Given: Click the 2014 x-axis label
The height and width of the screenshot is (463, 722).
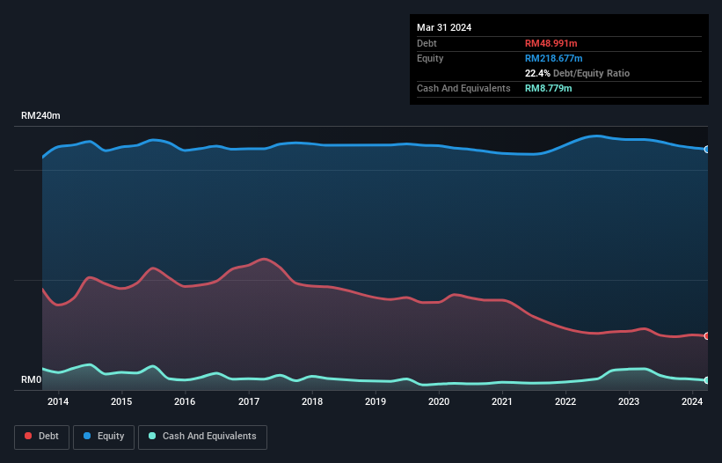Looking at the screenshot, I should pos(58,401).
